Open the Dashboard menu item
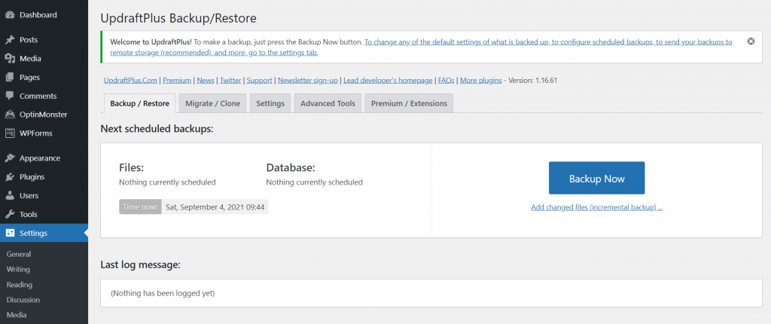The image size is (771, 324). [x=44, y=15]
